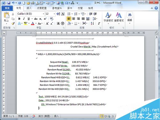This screenshot has height=120, width=160.
Task: Save the document from quick access toolbar
Action: click(x=9, y=3)
